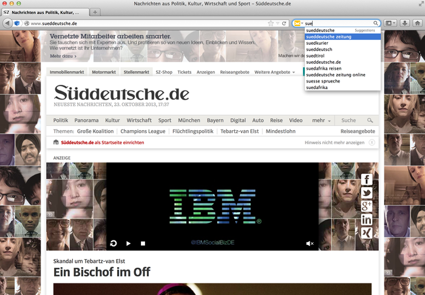
Task: Open the Motormarkt tab
Action: click(104, 72)
